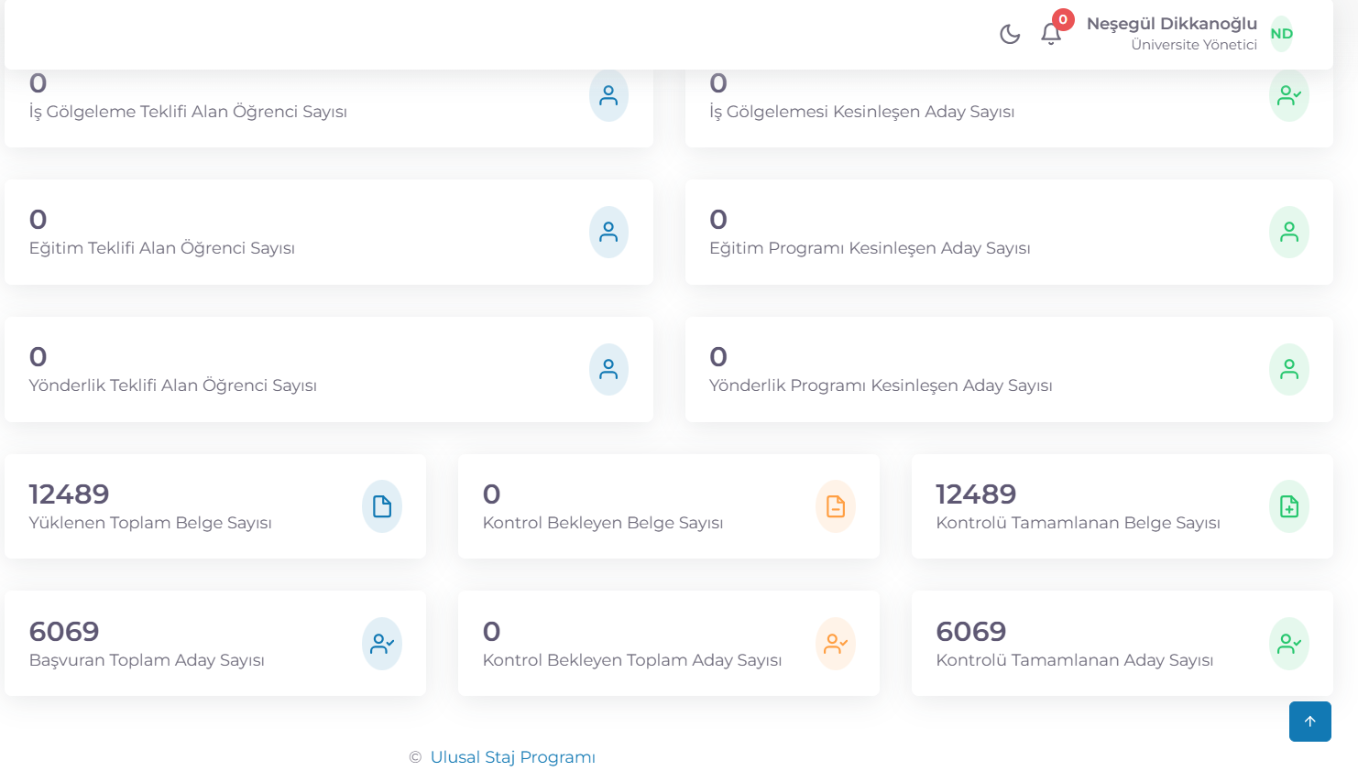Click Yönderlik Programı Kesinleşen Aday icon

tap(1288, 369)
